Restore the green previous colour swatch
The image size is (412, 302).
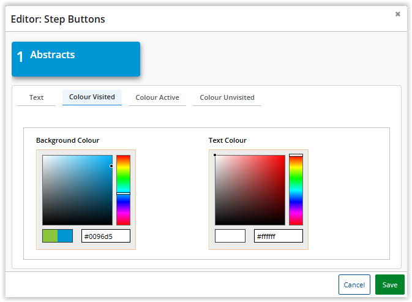(x=50, y=236)
